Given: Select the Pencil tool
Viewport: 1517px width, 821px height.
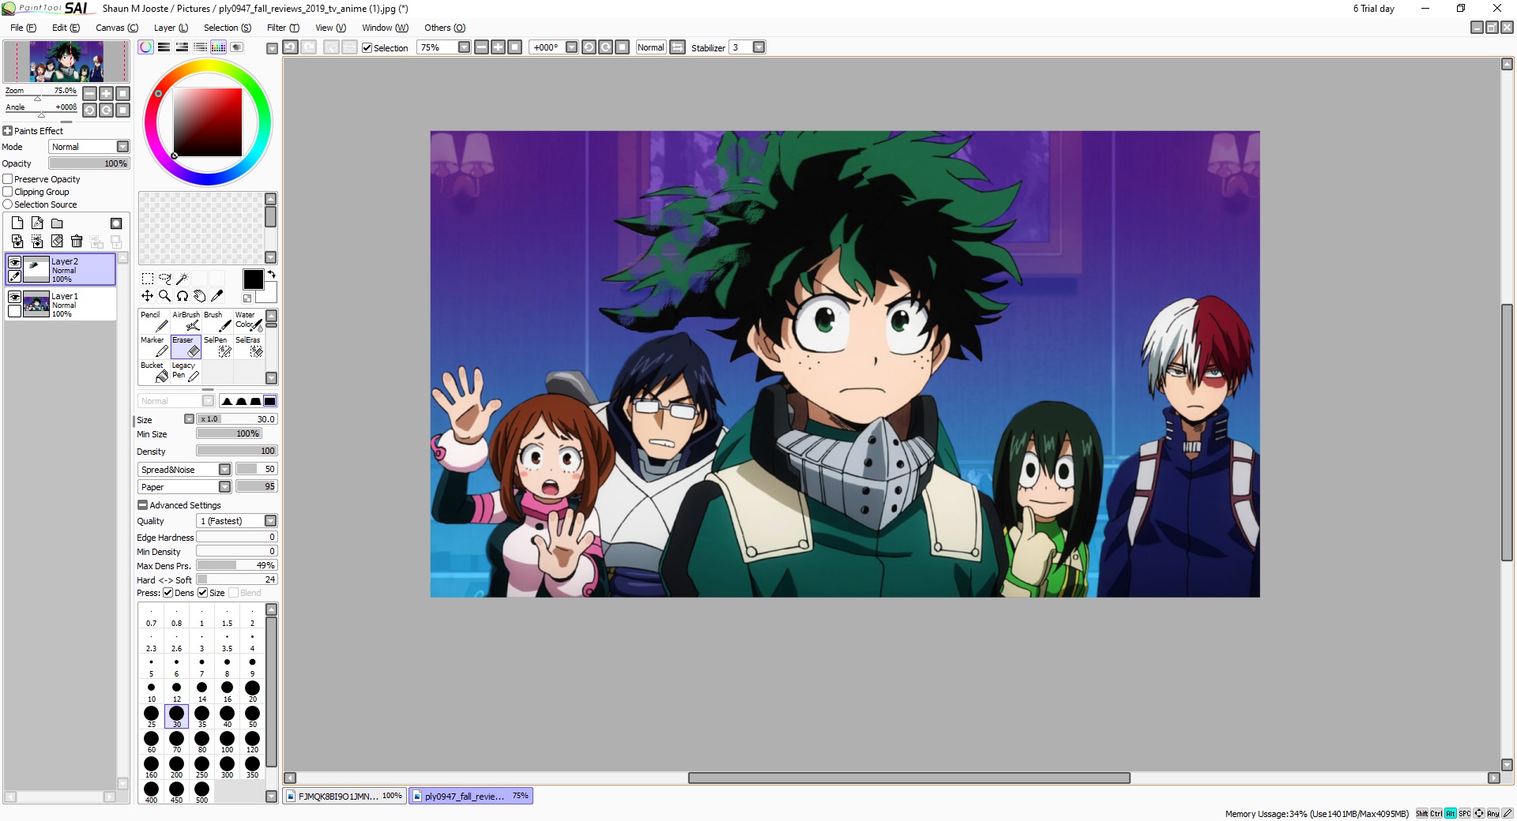Looking at the screenshot, I should [x=154, y=321].
